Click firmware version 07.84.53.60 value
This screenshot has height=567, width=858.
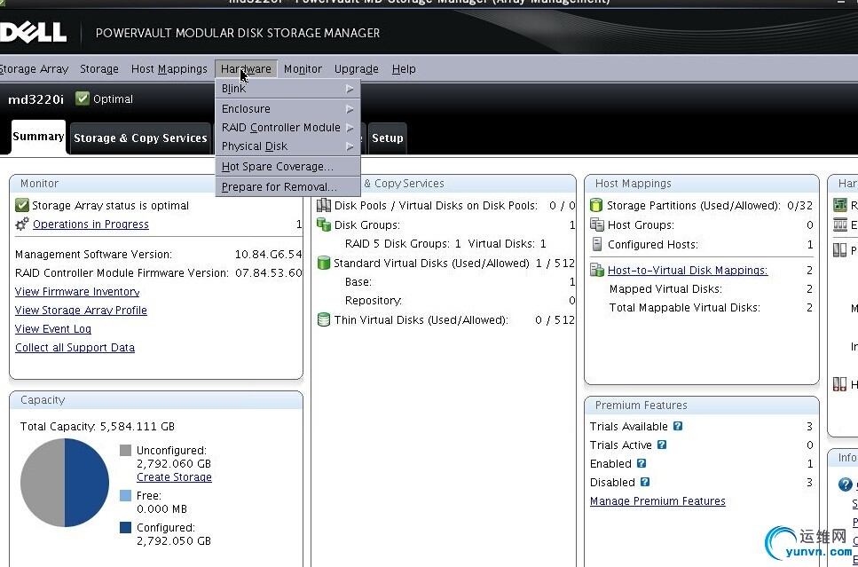[269, 273]
